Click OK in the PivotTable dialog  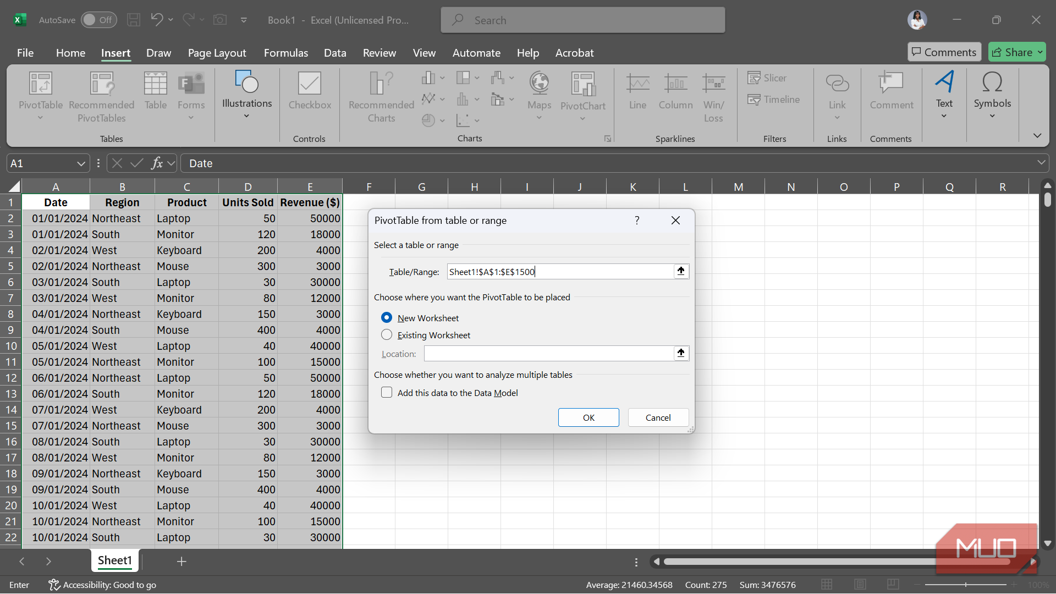coord(588,417)
